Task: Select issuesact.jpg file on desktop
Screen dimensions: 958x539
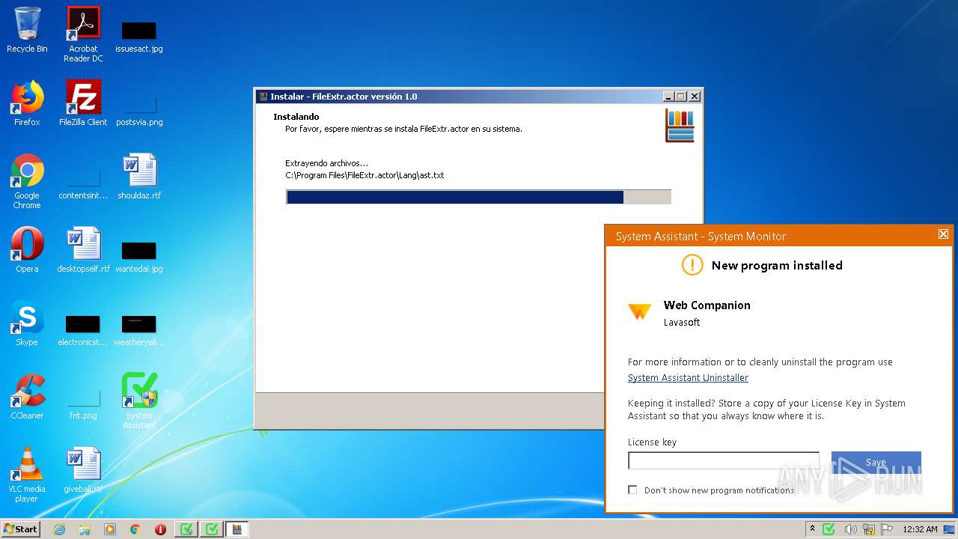Action: [x=139, y=36]
